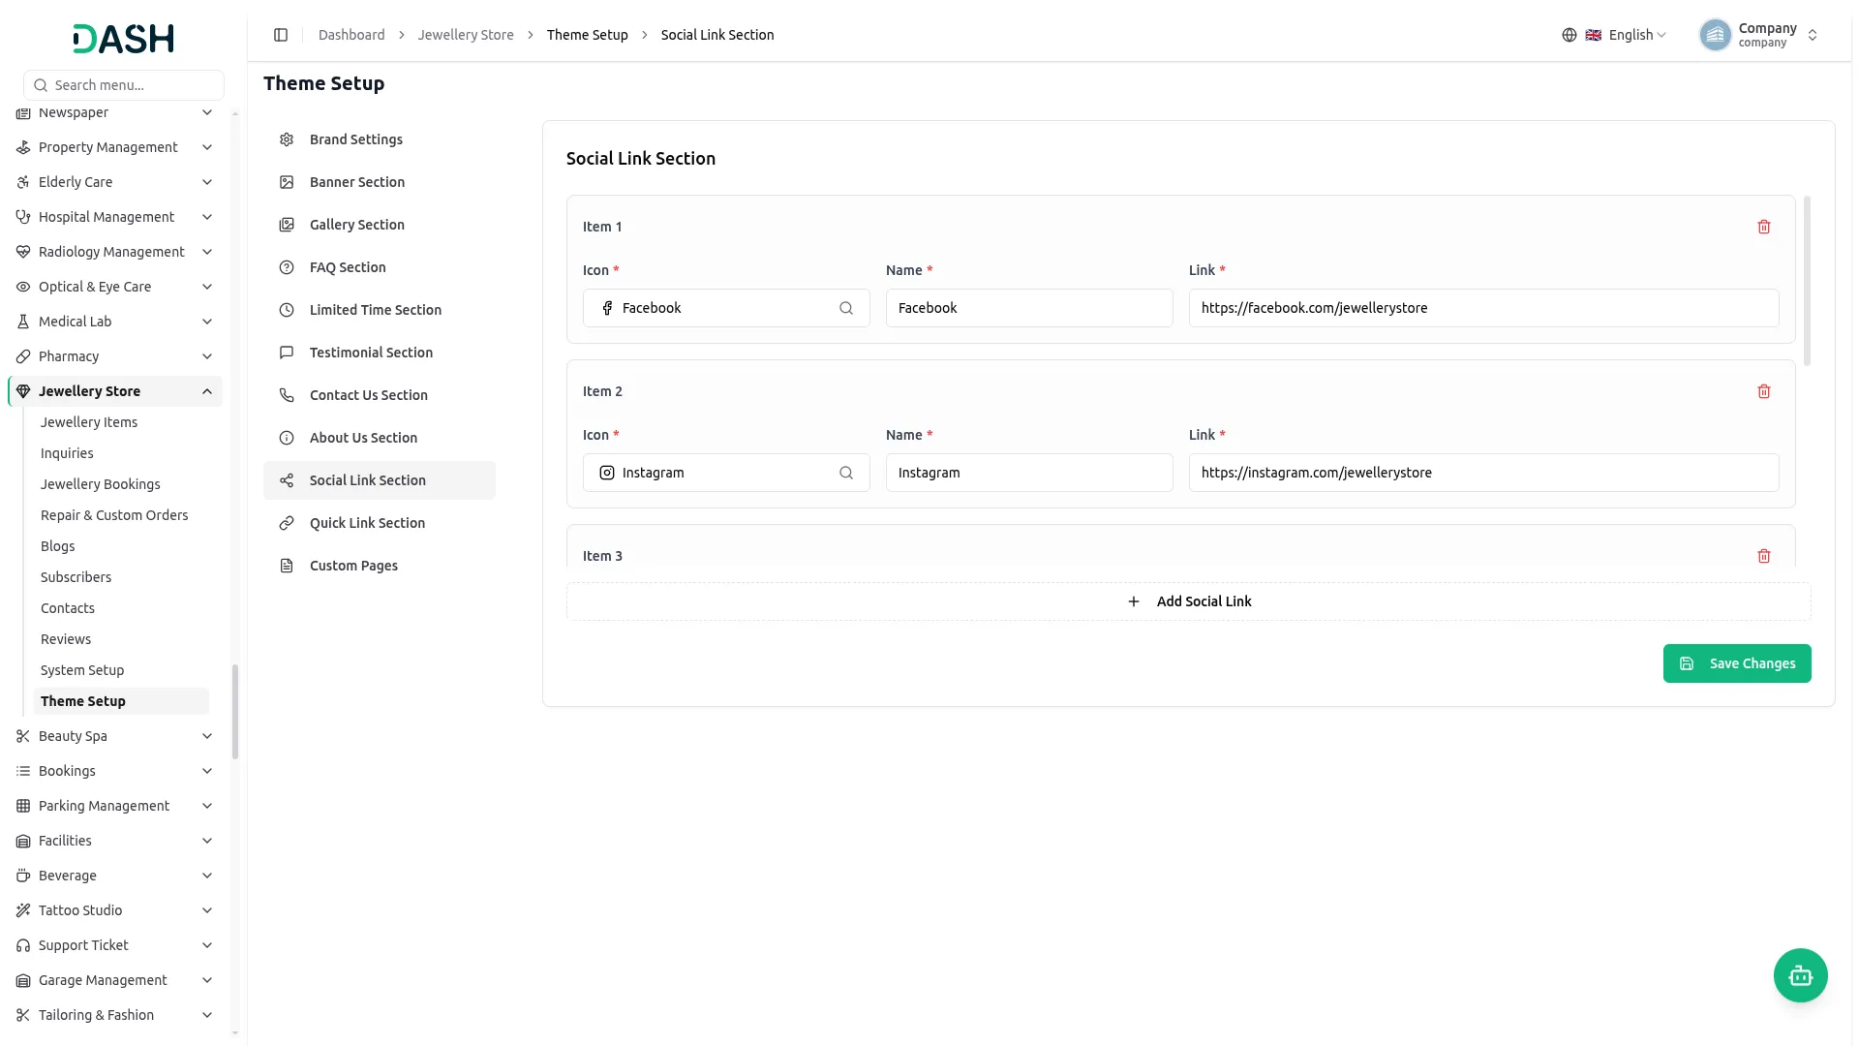Click the Brand Settings gear icon

point(287,139)
